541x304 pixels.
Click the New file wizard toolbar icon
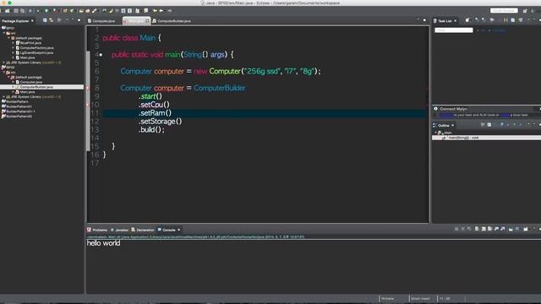pyautogui.click(x=7, y=11)
